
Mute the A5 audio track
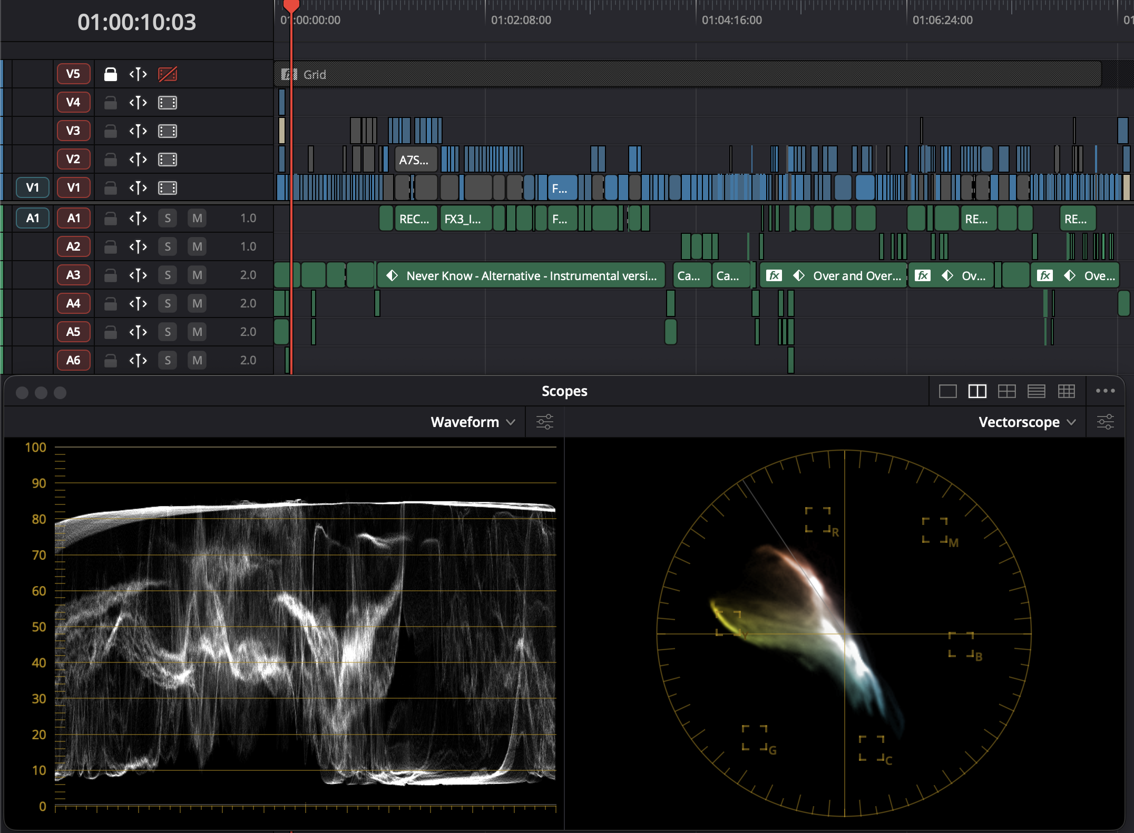click(x=197, y=332)
